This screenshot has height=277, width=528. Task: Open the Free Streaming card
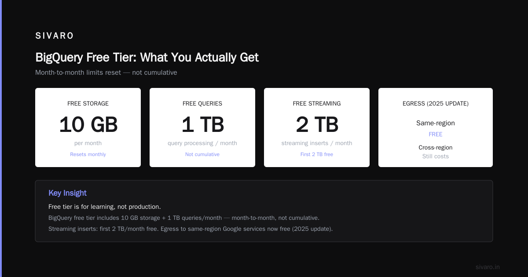point(317,128)
